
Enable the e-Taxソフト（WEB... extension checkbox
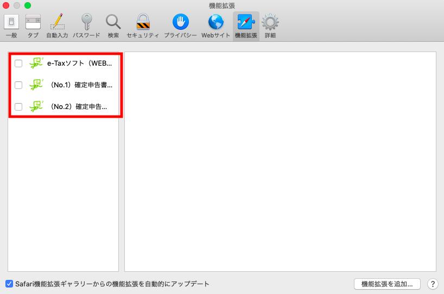click(x=18, y=63)
